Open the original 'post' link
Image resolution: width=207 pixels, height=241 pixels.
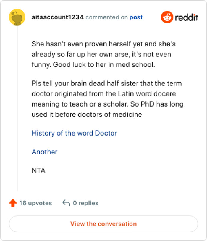point(136,17)
